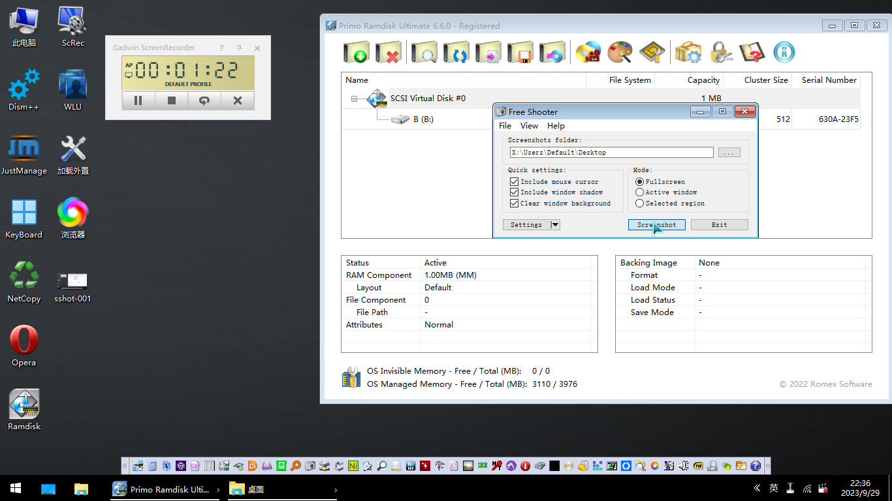Click the 英 input language indicator
892x501 pixels.
point(774,488)
